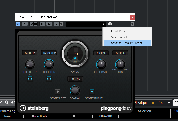Viewport: 178px width, 121px height.
Task: Click the Bypass Effect button
Action: [25, 24]
